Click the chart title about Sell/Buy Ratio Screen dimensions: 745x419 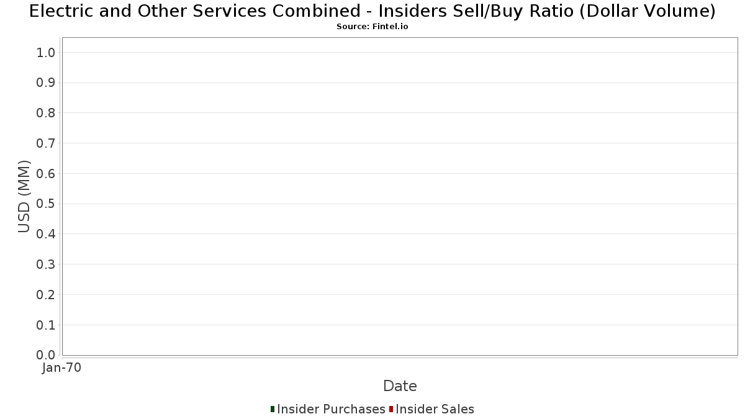click(x=372, y=11)
